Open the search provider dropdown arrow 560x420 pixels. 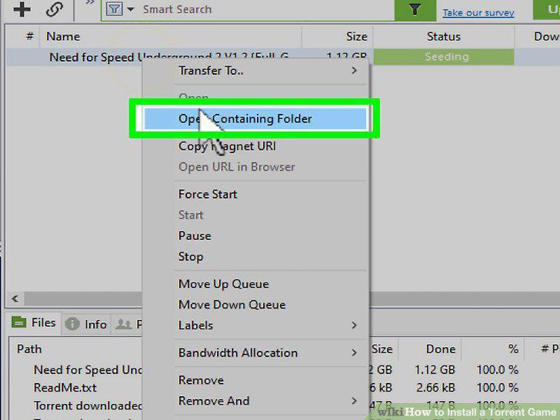pos(131,9)
